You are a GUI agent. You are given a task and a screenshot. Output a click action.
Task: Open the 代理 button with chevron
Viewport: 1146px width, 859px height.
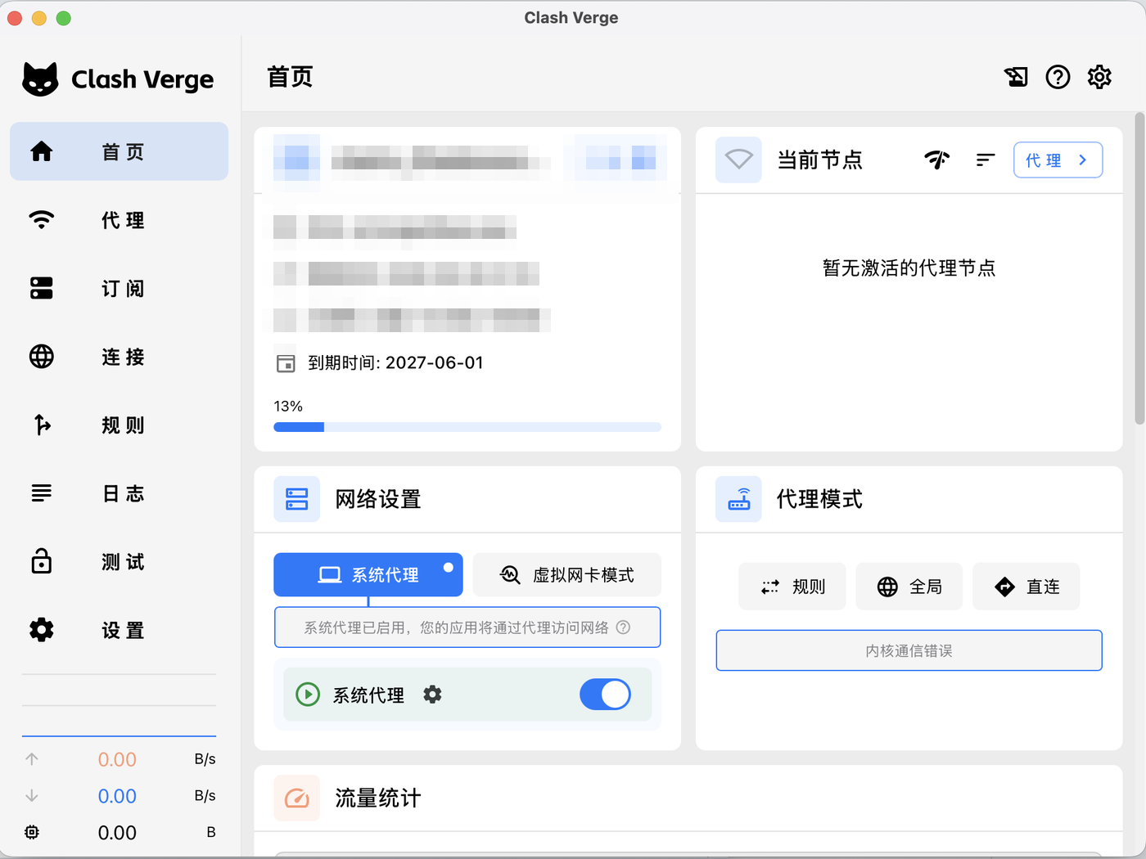pos(1058,160)
